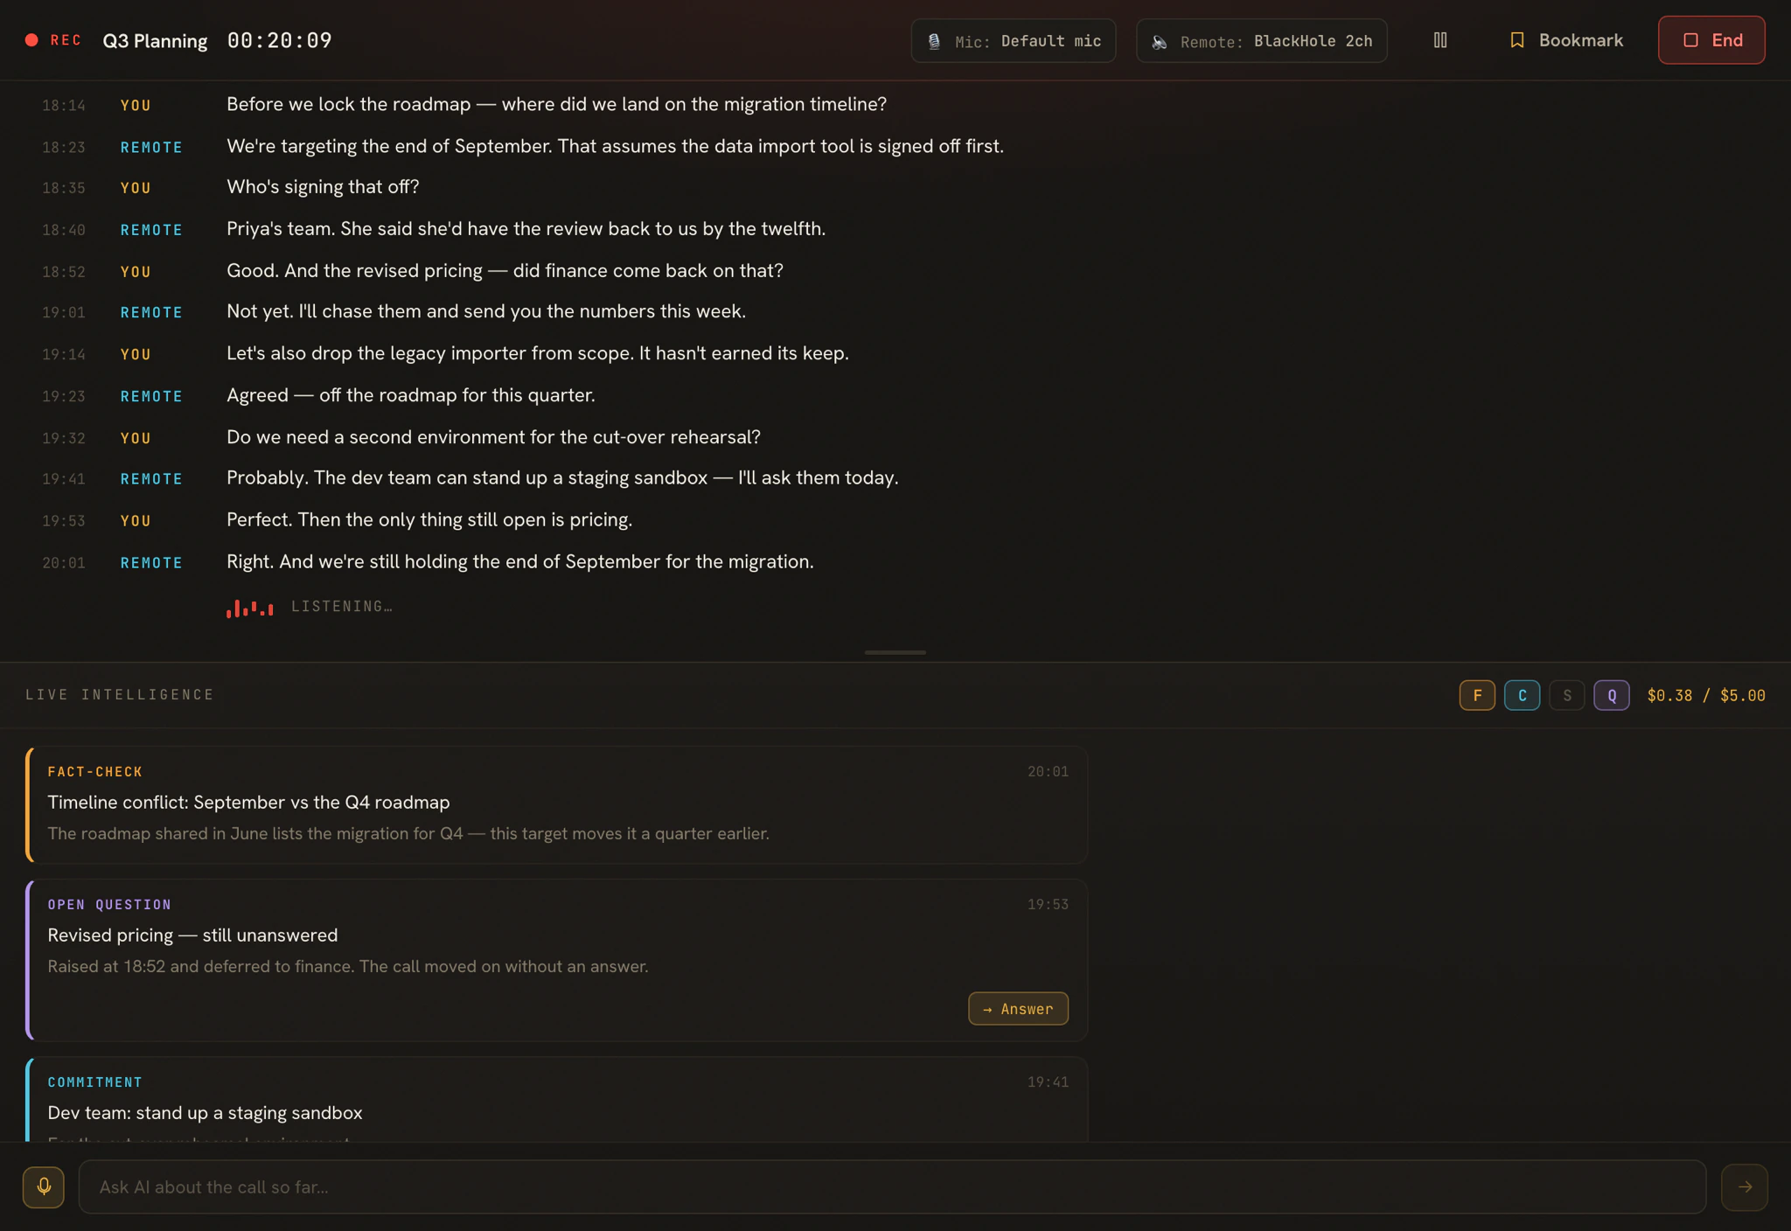
Task: Open the Mic: Default mic dropdown
Action: 1014,41
